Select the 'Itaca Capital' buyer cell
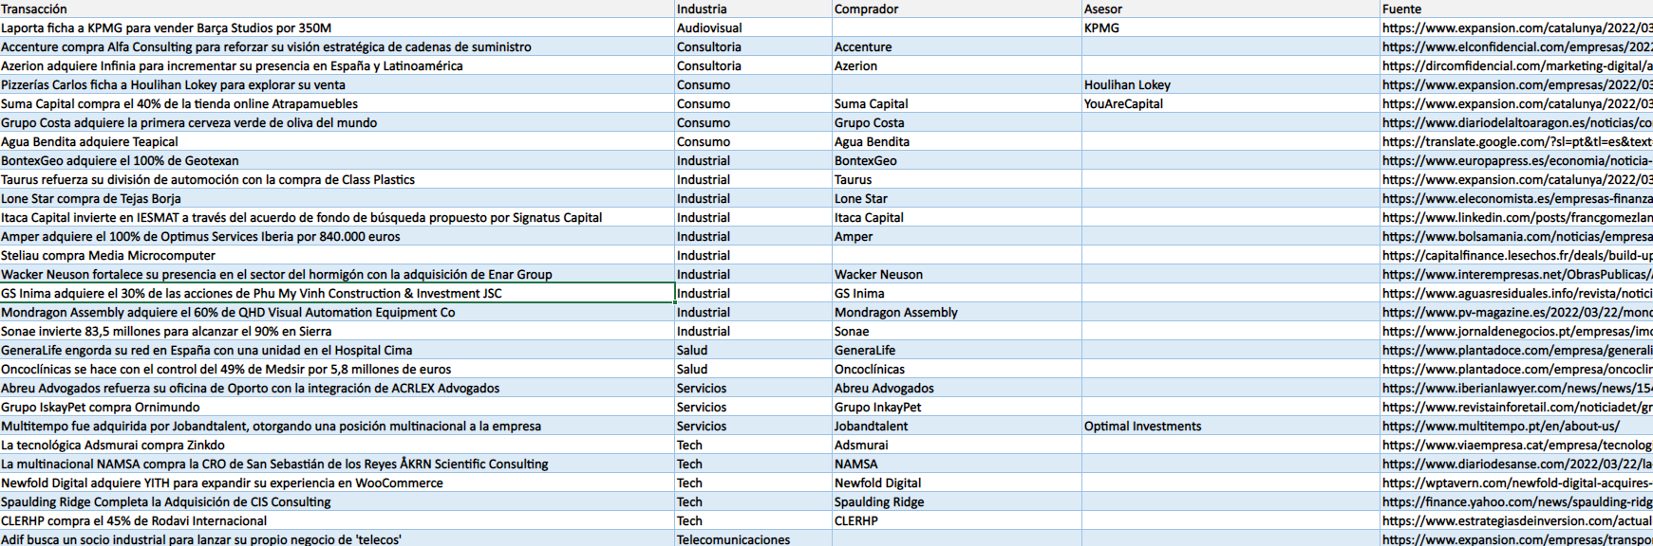1653x546 pixels. click(x=956, y=217)
